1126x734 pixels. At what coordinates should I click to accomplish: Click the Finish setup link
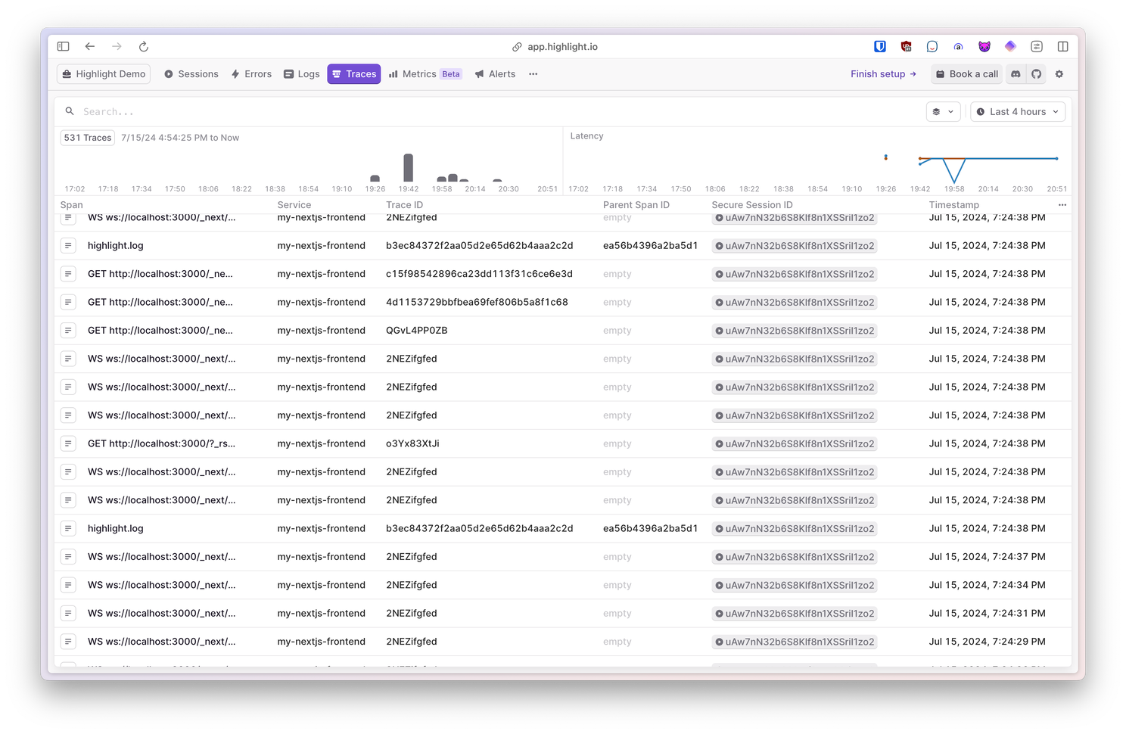pyautogui.click(x=883, y=74)
